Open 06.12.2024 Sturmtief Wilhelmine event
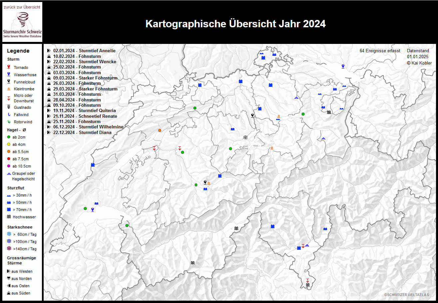Screen dimensions: 438x303 coord(88,127)
